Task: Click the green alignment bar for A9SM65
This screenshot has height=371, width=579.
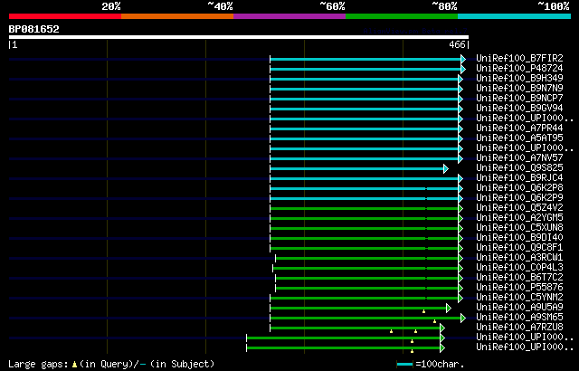Action: point(365,319)
